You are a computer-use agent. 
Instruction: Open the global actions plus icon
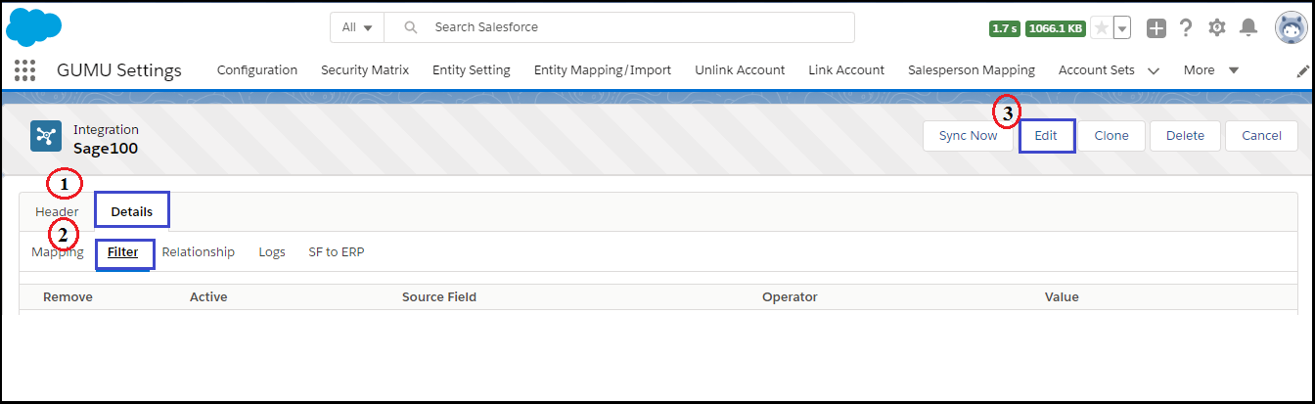coord(1156,28)
